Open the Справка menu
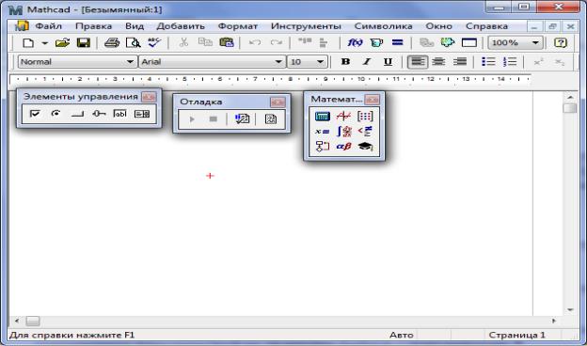The image size is (587, 346). (486, 26)
